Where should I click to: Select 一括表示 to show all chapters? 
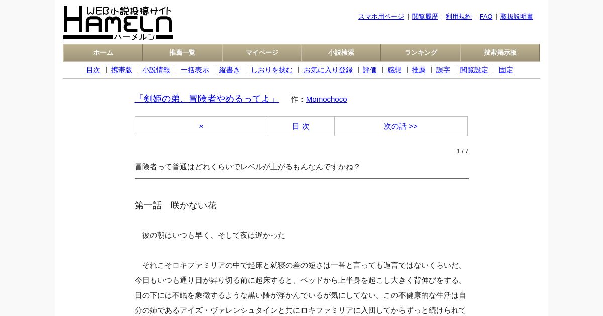coord(195,70)
